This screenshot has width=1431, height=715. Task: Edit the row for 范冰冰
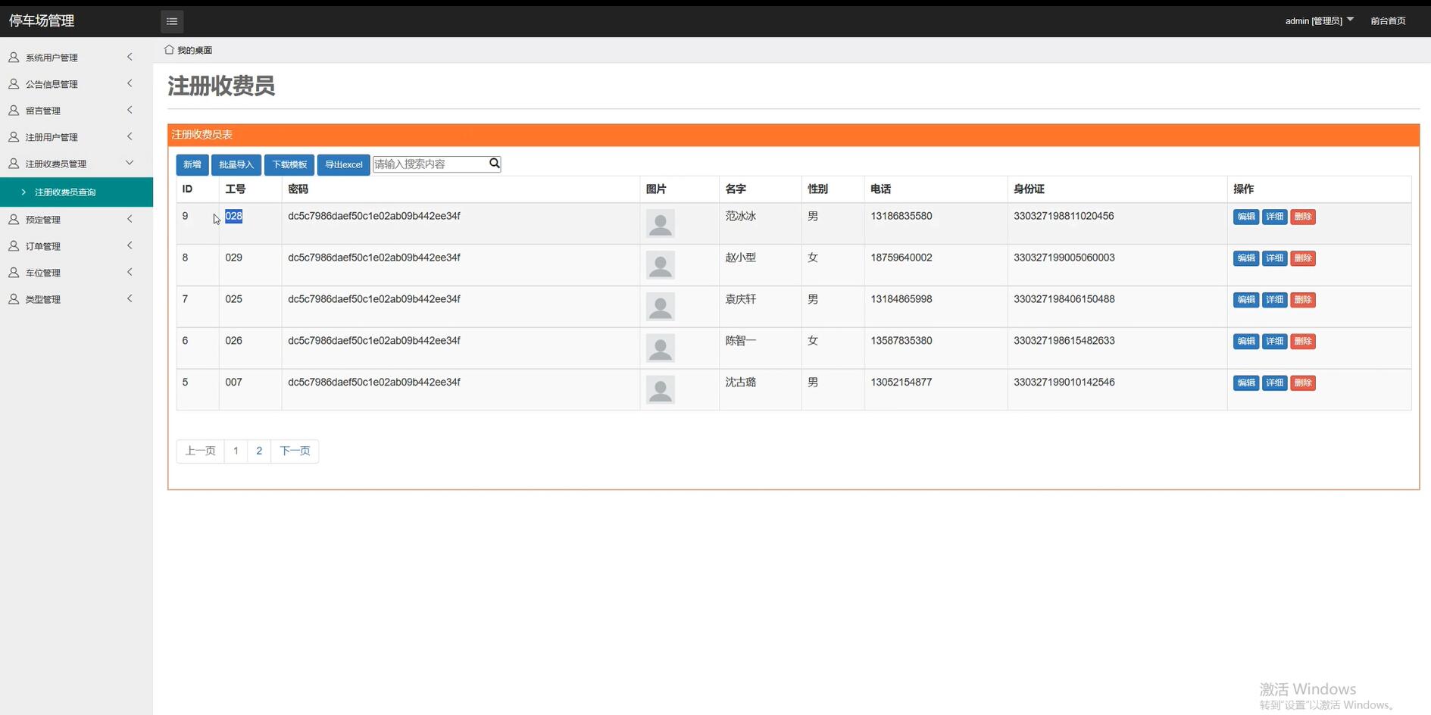point(1246,217)
